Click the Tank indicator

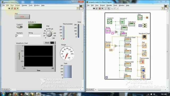[68, 72]
